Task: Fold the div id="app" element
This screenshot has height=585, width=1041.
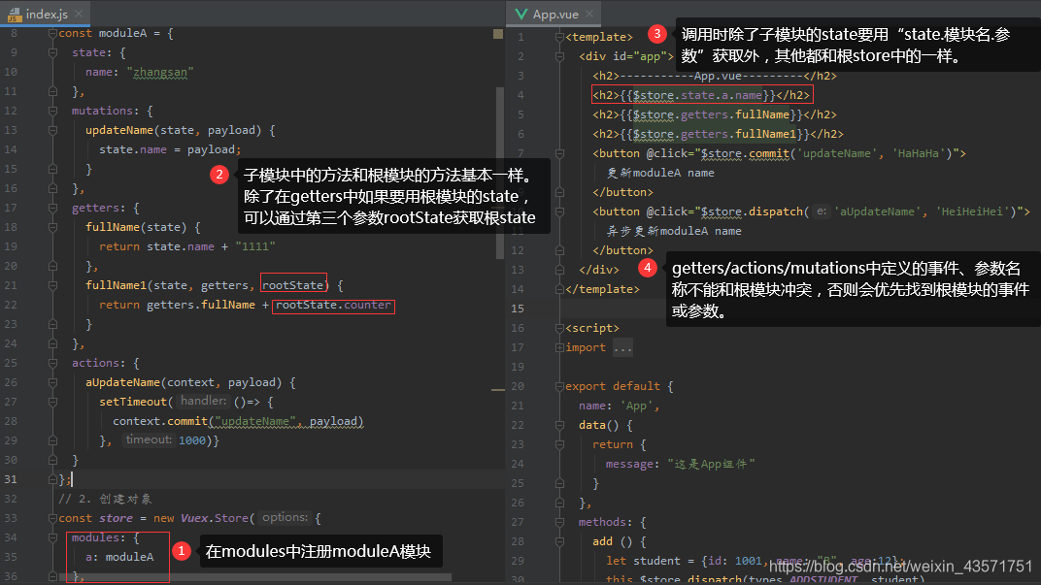Action: point(559,56)
